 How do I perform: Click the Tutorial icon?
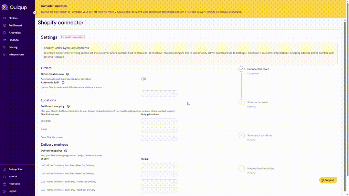pos(5,177)
